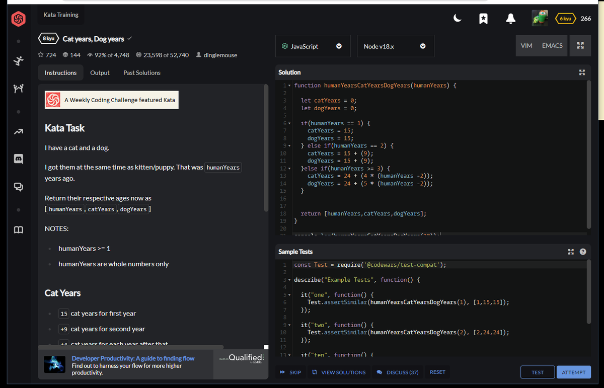Click the 23,598 completions stat
This screenshot has width=604, height=388.
pyautogui.click(x=162, y=55)
